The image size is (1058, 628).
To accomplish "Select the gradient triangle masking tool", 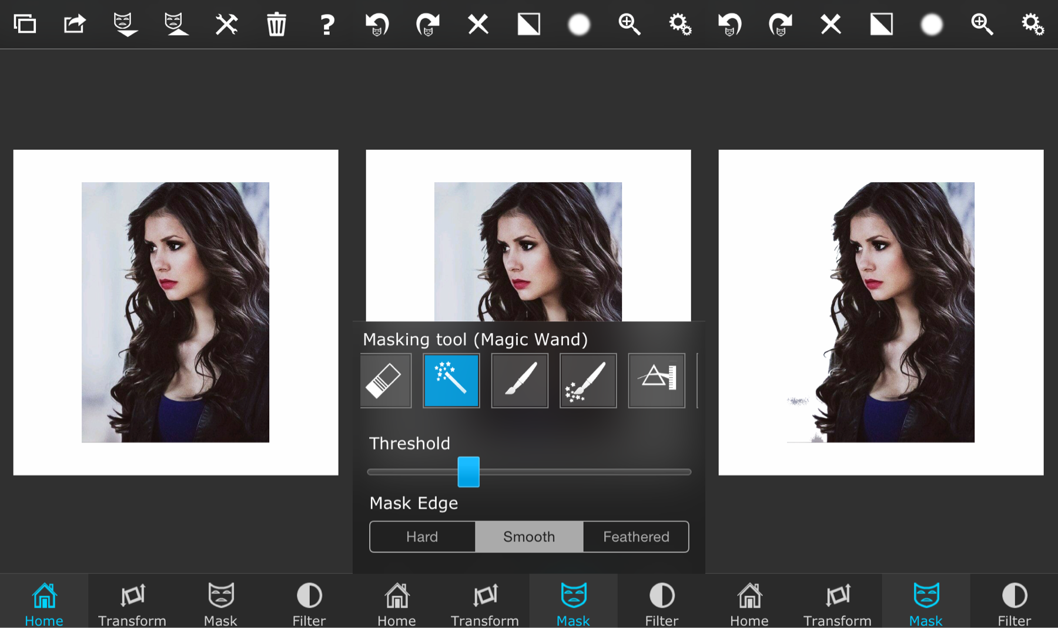I will 657,381.
